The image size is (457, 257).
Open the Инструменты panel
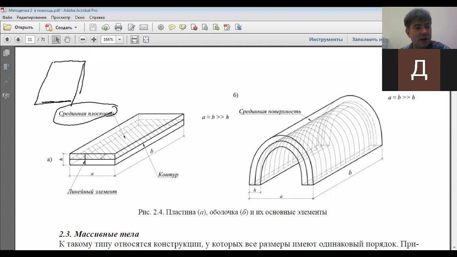[326, 39]
